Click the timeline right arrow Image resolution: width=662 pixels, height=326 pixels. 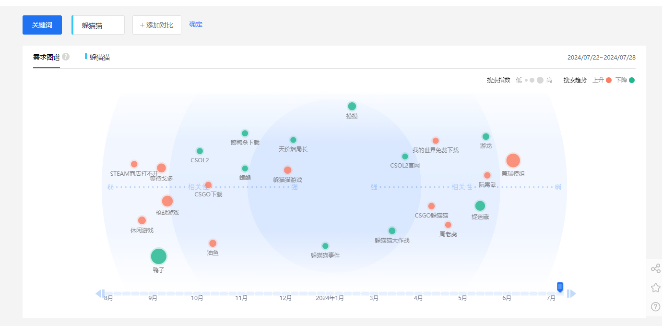[571, 293]
